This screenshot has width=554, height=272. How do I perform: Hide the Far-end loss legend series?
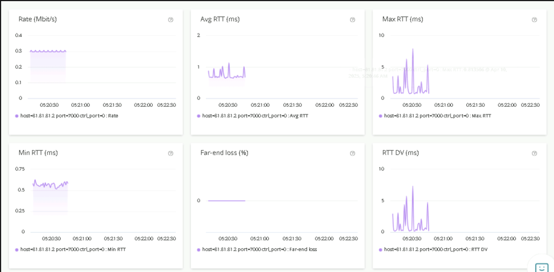(259, 249)
